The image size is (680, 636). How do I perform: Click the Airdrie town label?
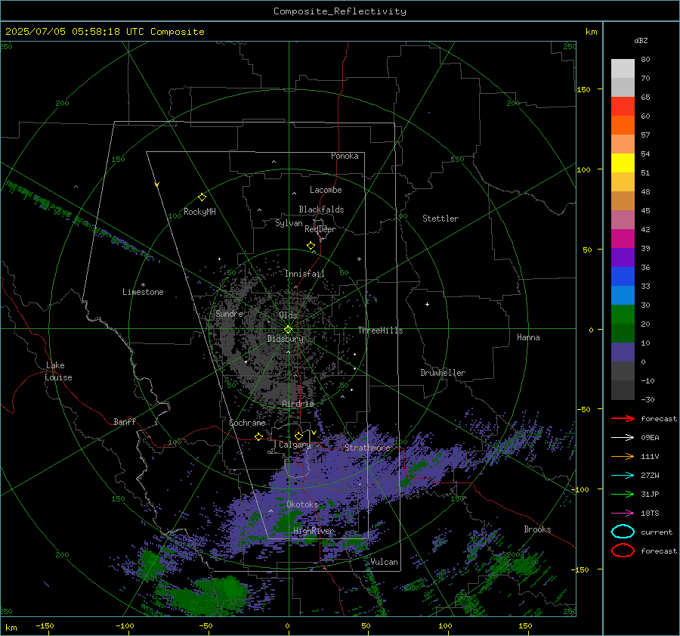(x=298, y=404)
